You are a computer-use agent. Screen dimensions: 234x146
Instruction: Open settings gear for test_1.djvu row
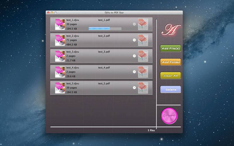134,24
